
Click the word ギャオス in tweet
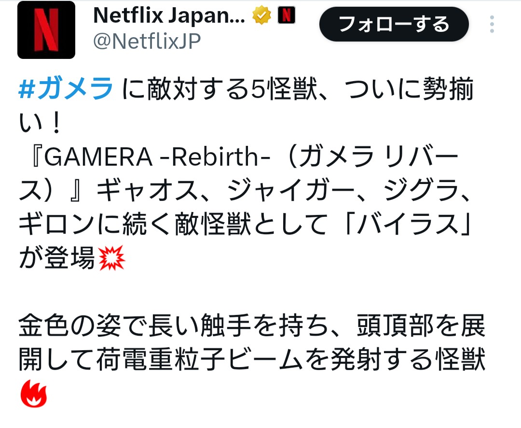148,191
